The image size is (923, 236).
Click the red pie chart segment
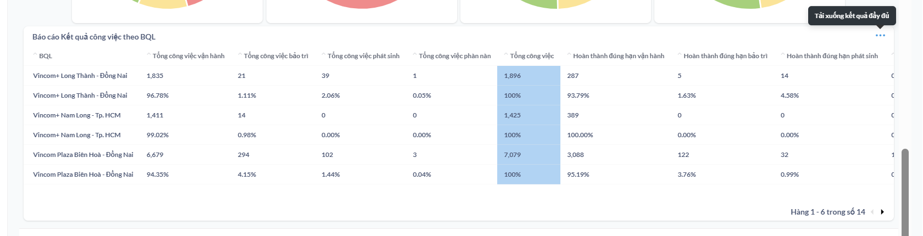tap(362, 4)
